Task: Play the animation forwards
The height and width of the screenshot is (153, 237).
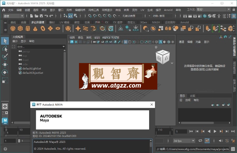Action: 215,131
